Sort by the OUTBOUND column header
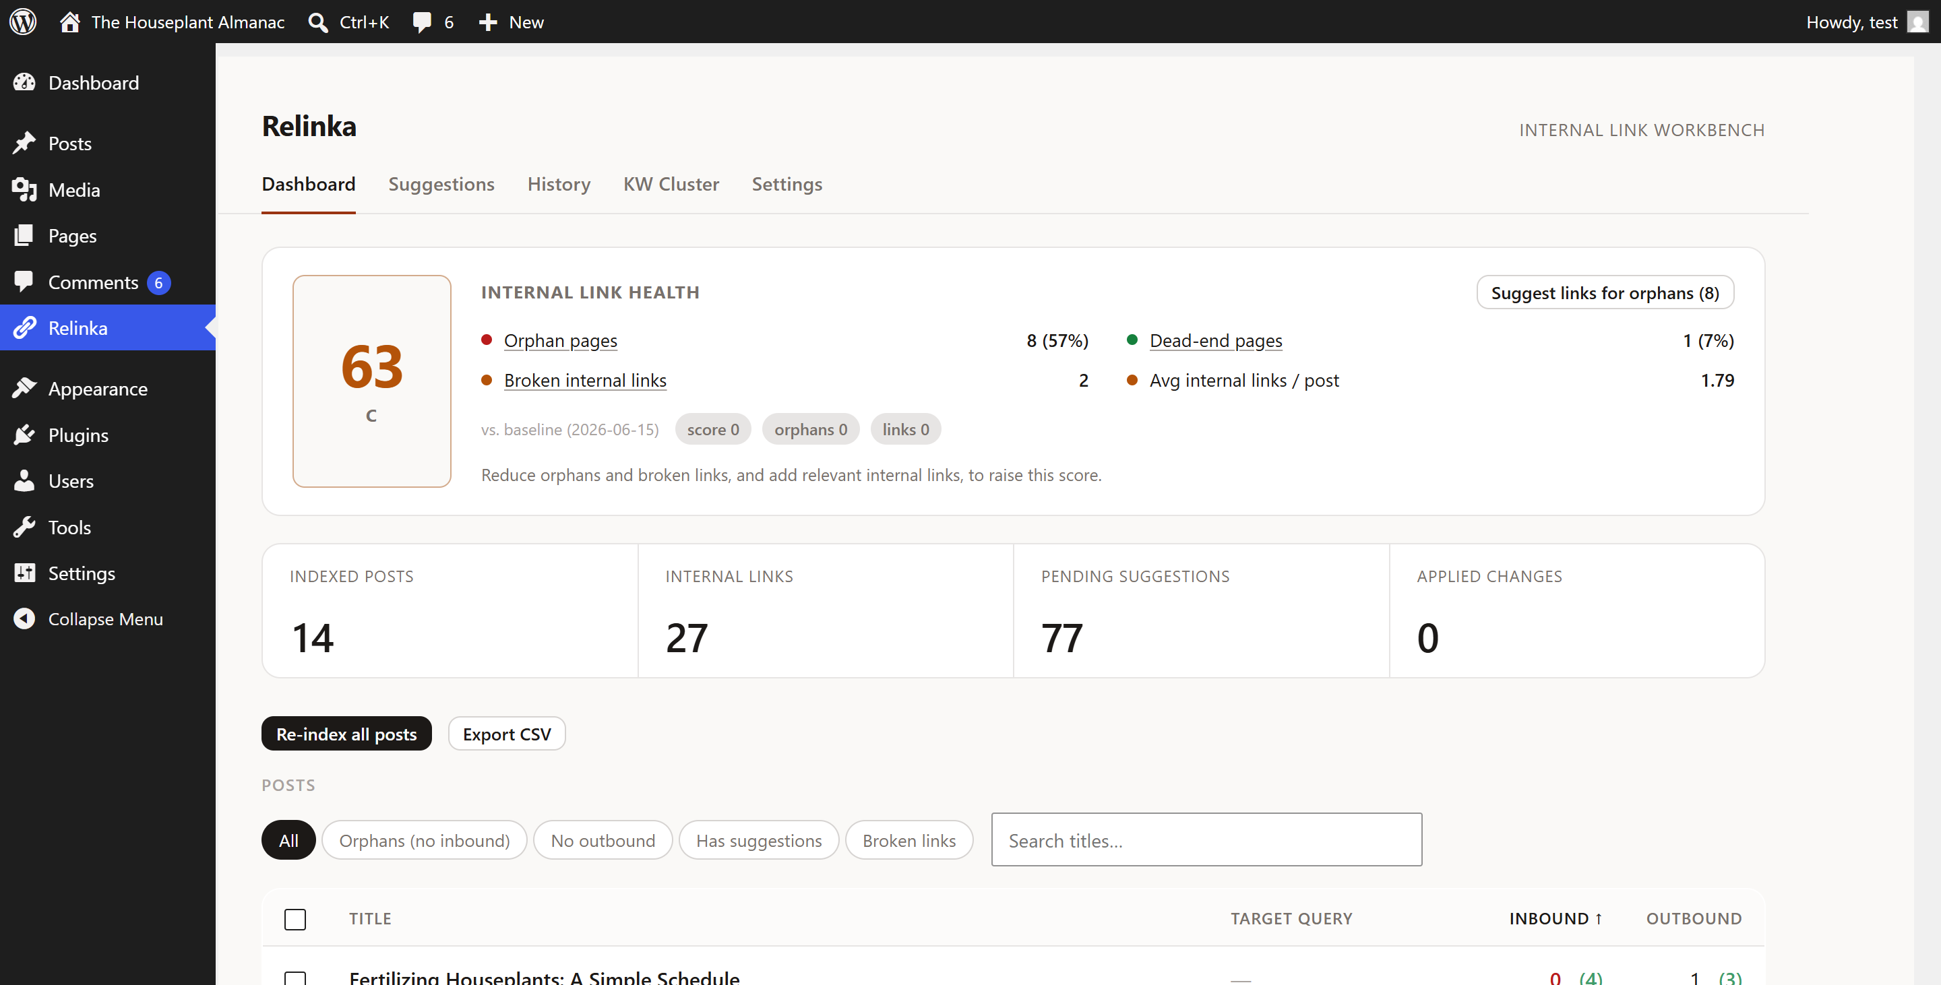This screenshot has width=1941, height=985. [1694, 919]
